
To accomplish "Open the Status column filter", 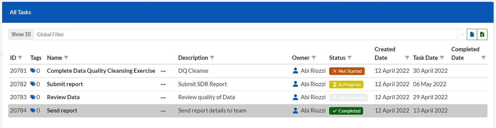I will tap(349, 58).
